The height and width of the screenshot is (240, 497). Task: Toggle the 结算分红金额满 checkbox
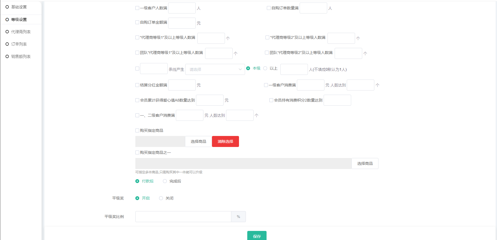(137, 85)
